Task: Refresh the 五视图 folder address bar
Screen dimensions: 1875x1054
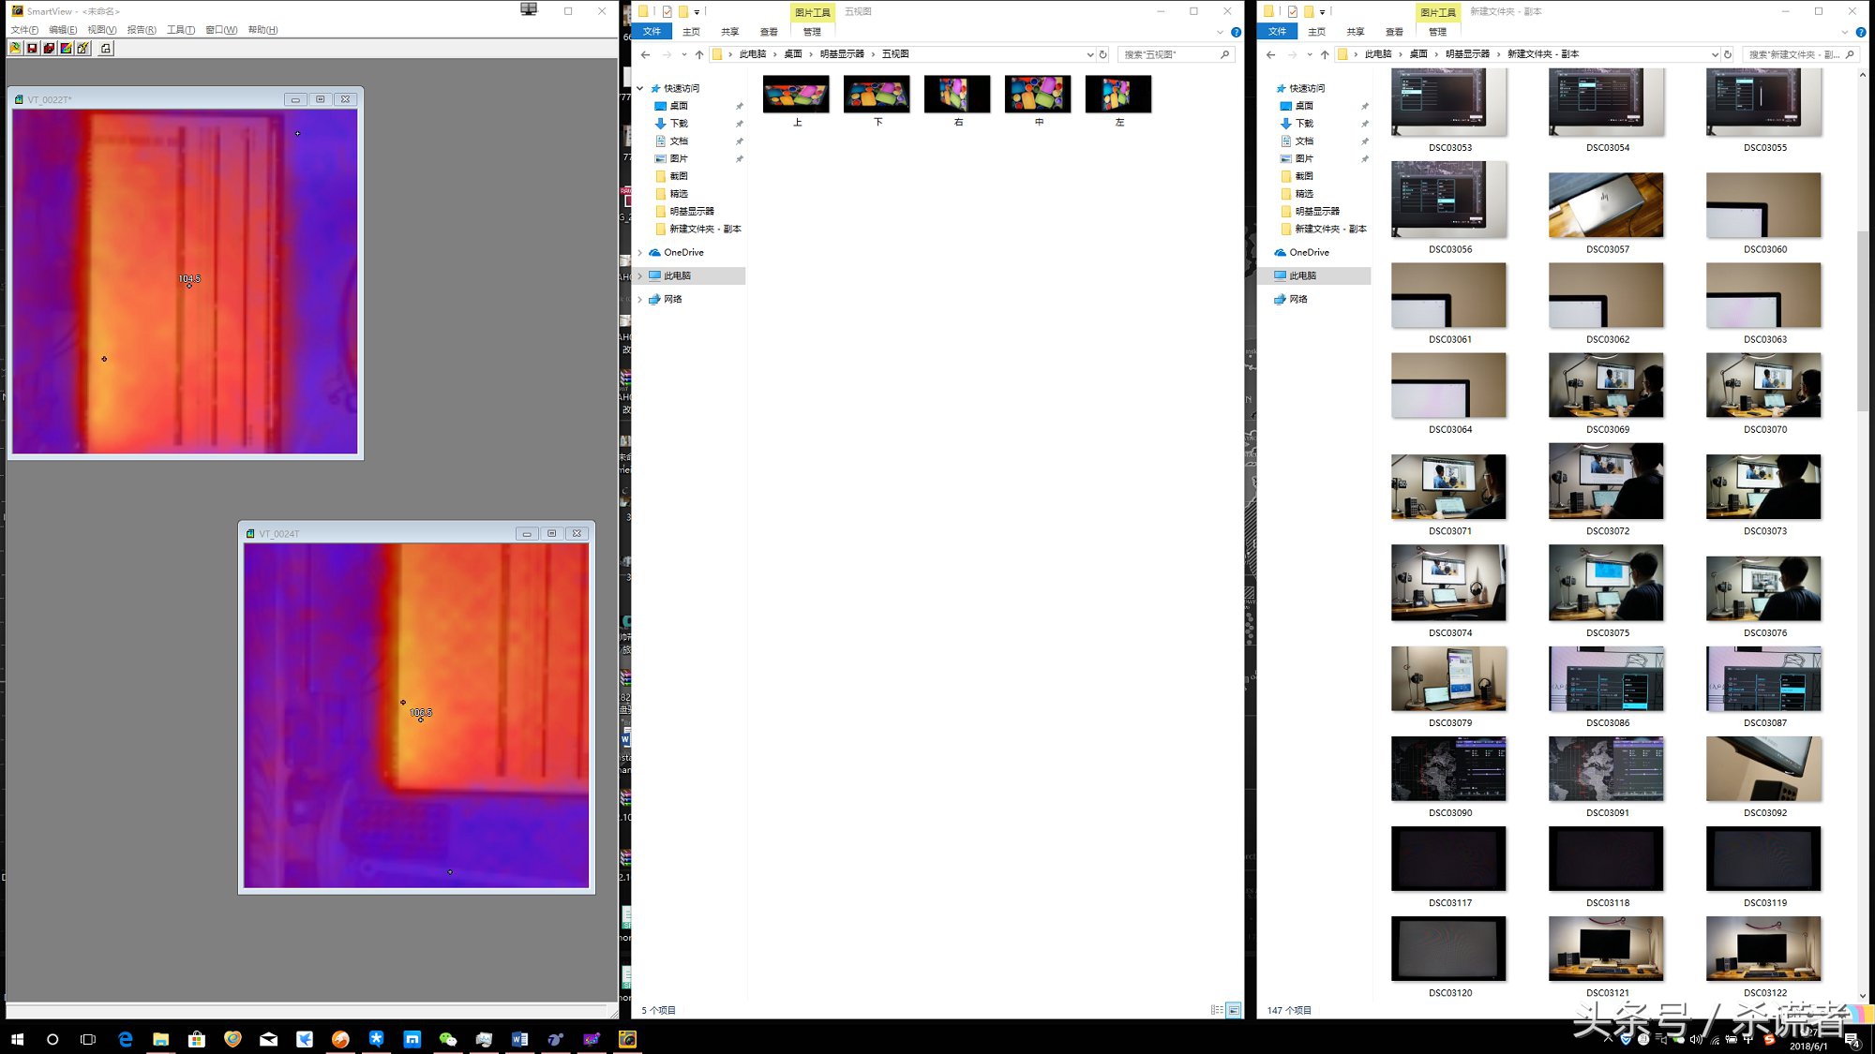Action: (x=1103, y=54)
